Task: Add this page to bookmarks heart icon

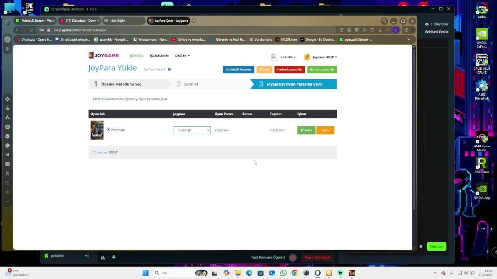Action: [372, 30]
